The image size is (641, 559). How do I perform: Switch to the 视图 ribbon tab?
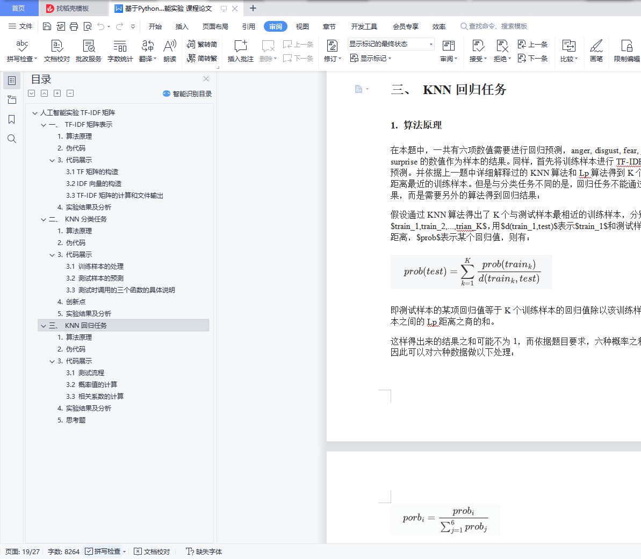pyautogui.click(x=302, y=26)
